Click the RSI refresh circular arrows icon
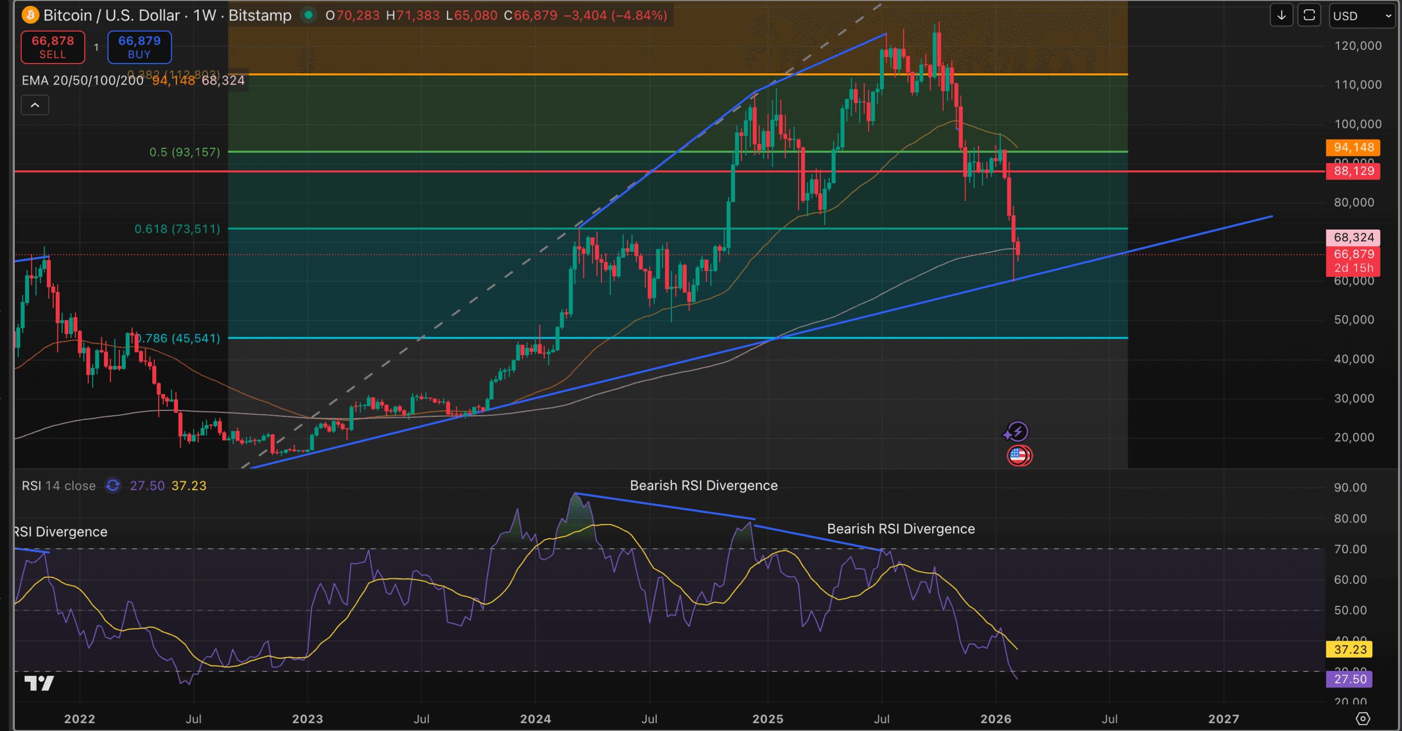1402x731 pixels. click(x=113, y=485)
